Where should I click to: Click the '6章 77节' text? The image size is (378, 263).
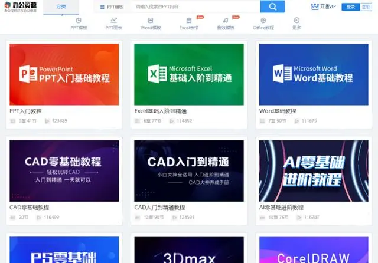(152, 121)
